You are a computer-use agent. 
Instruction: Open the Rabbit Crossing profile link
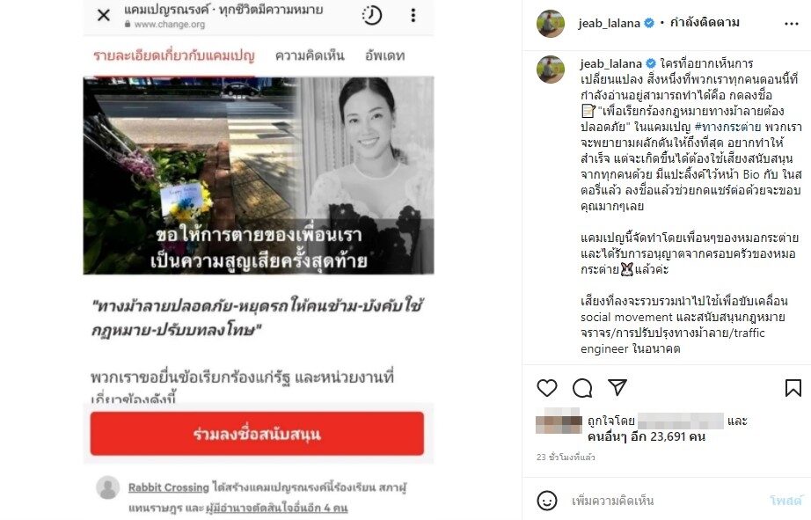coord(168,487)
